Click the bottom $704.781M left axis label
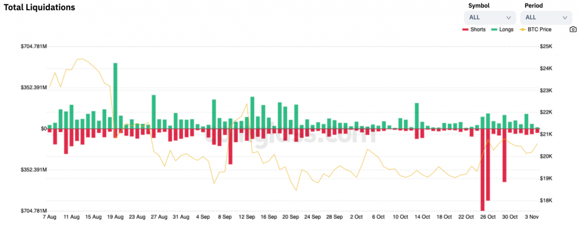Viewport: 579px width, 225px height. coord(33,211)
